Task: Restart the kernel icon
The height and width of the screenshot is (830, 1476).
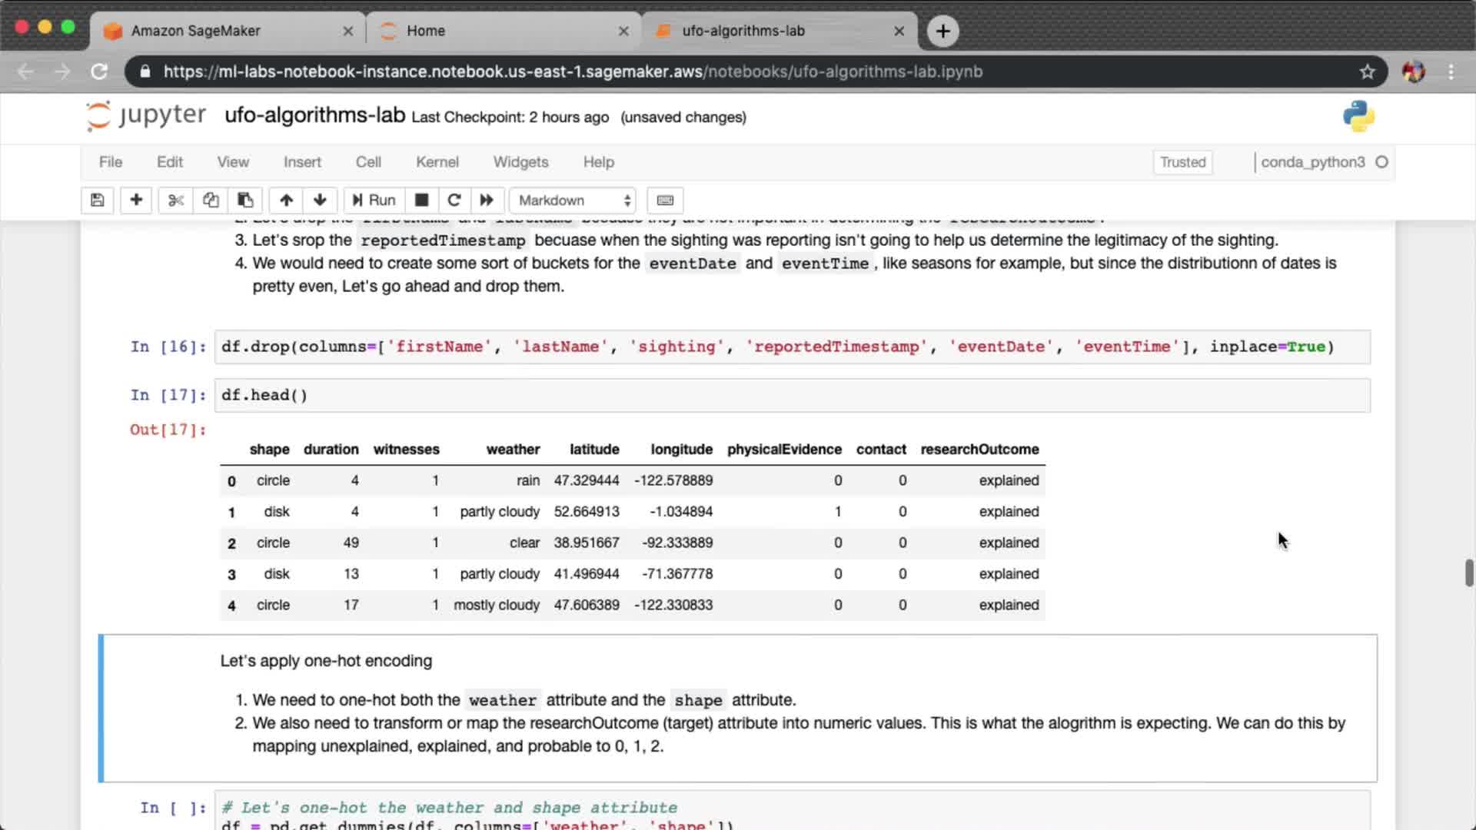Action: click(x=454, y=200)
